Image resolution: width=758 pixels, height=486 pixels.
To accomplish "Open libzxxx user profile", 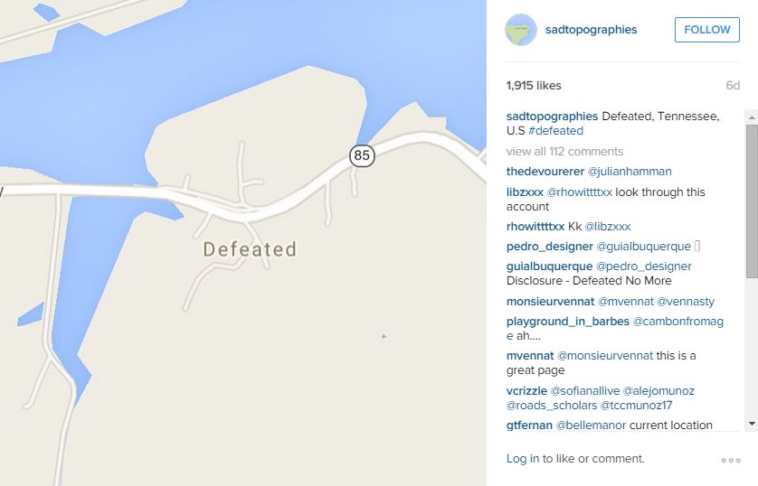I will click(523, 192).
